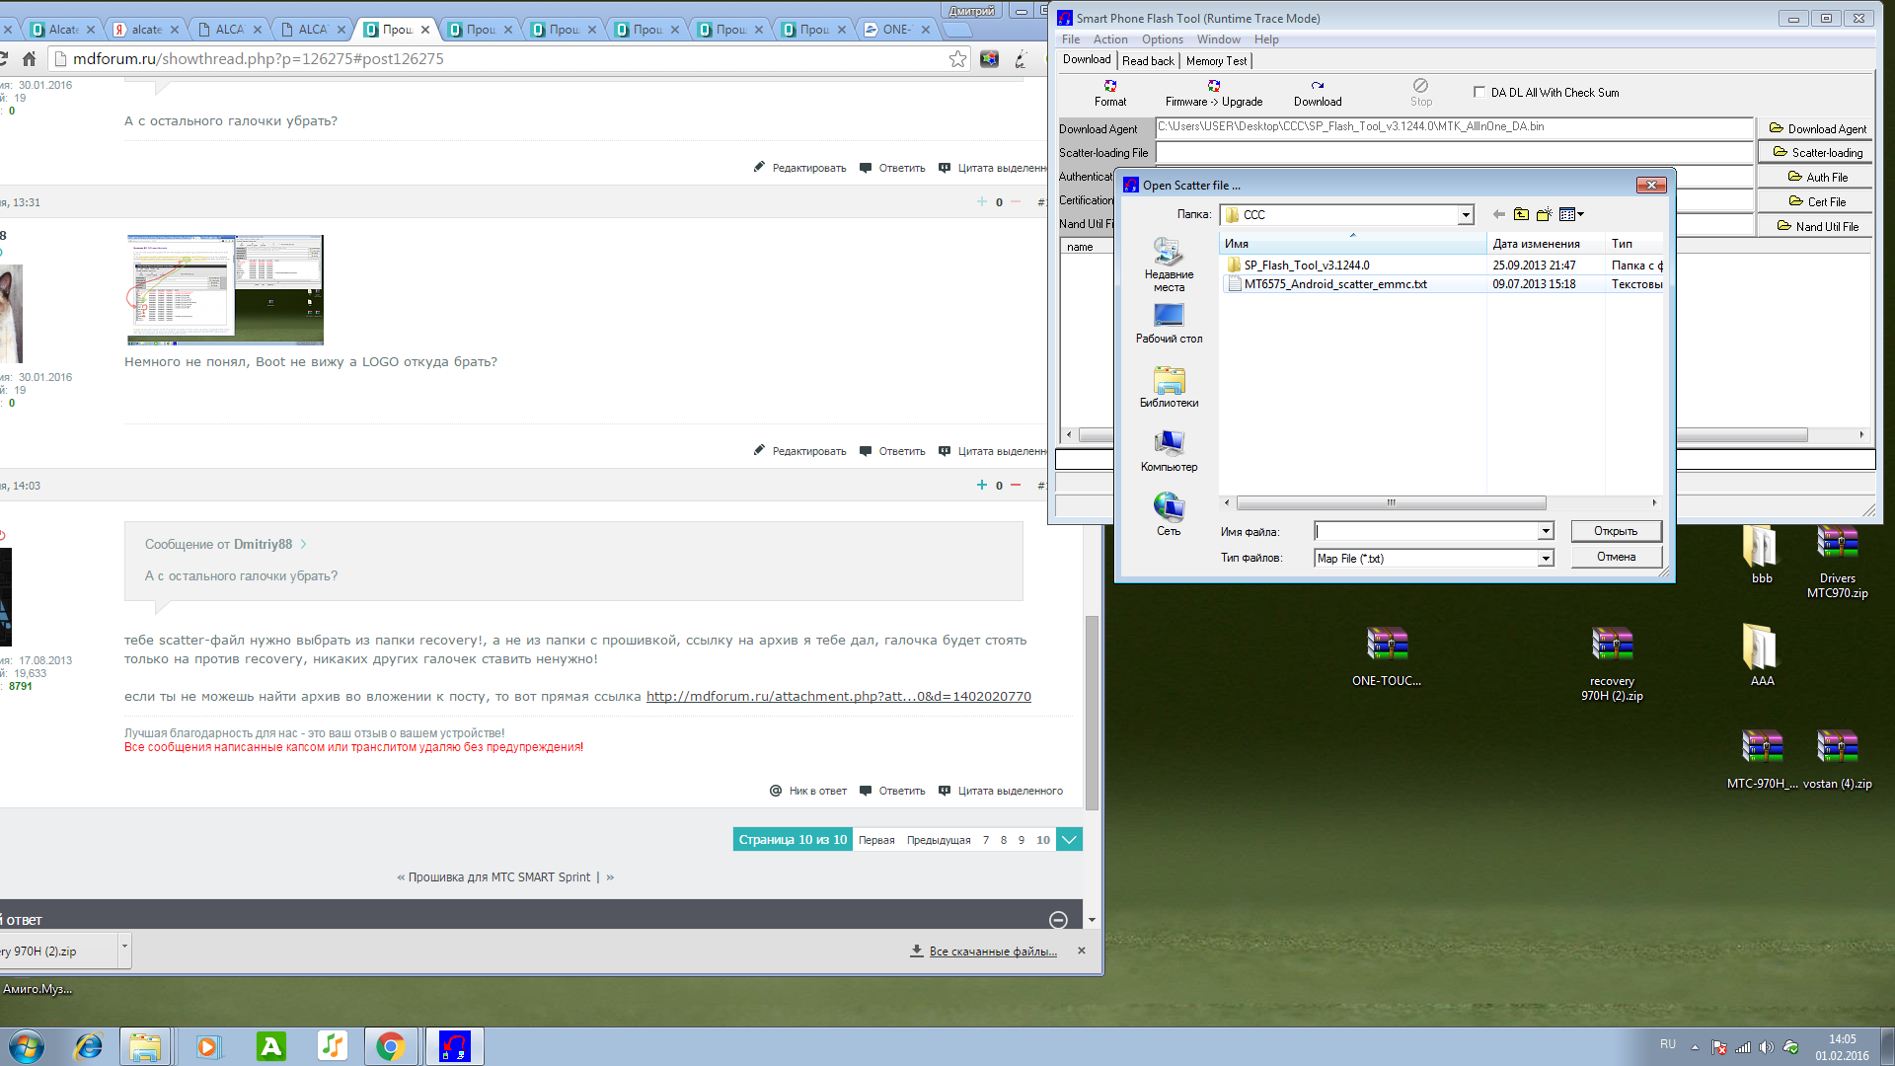Open Недавние места shortcut

click(x=1169, y=265)
